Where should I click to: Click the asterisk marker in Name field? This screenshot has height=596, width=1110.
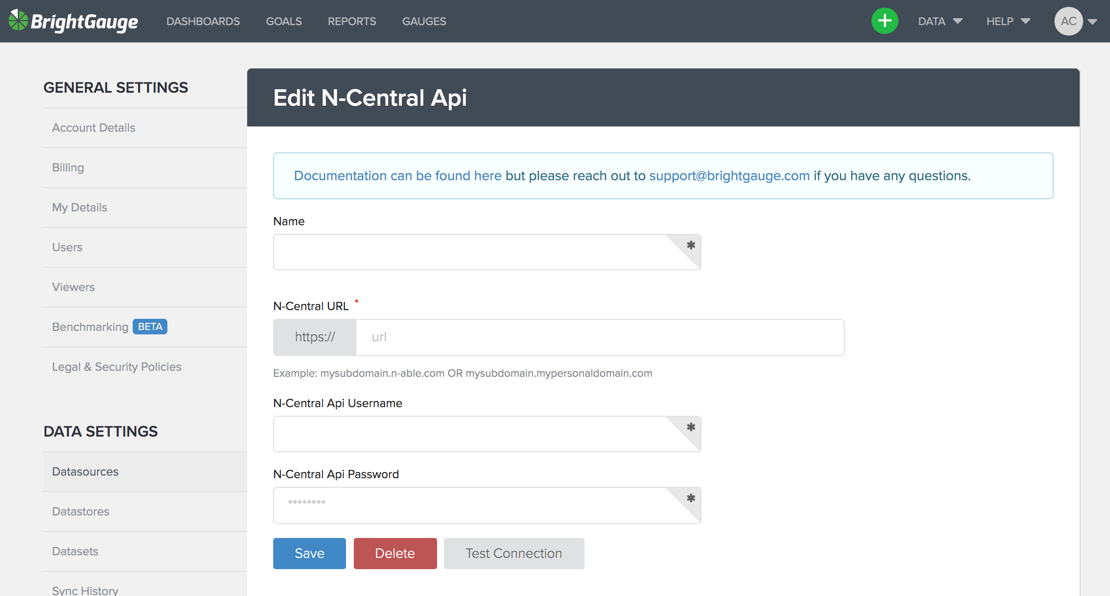click(691, 245)
